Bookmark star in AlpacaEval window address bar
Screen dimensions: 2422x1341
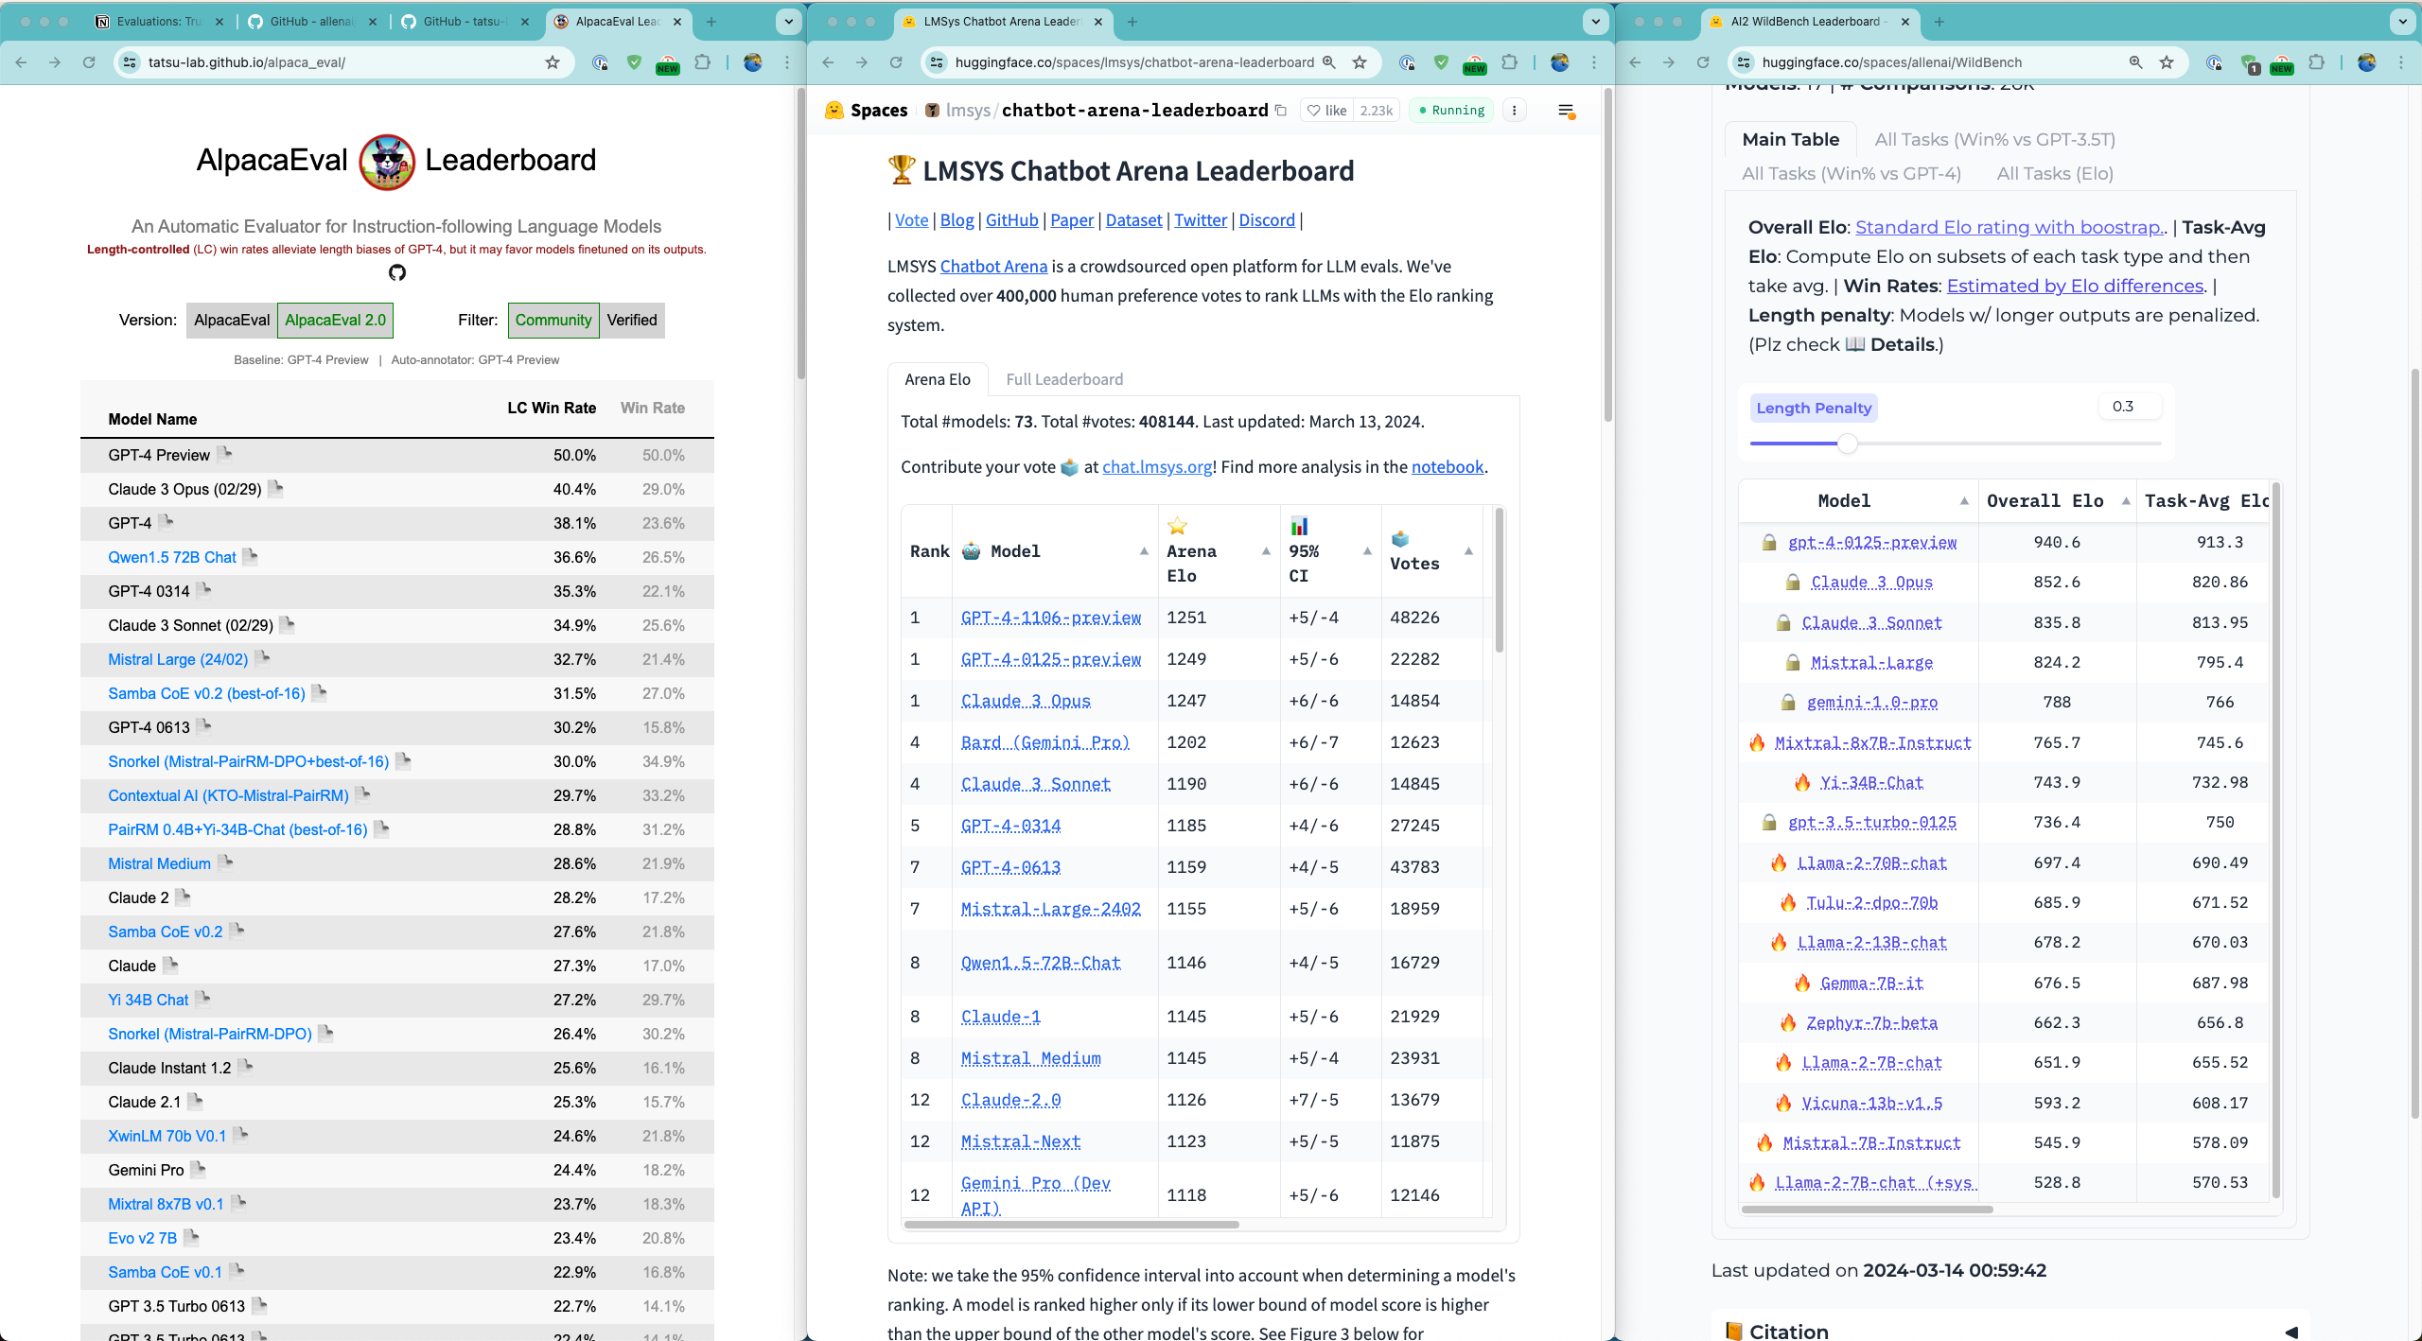pyautogui.click(x=553, y=62)
